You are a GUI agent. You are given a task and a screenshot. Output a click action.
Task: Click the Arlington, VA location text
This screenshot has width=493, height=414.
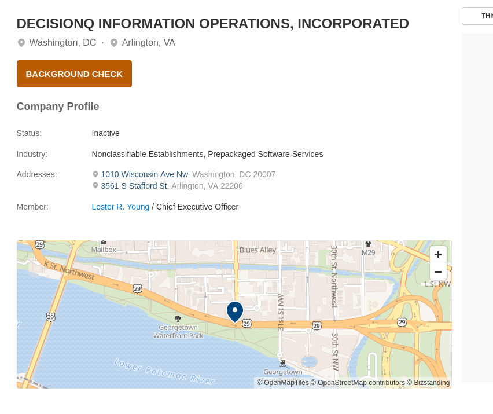pos(148,42)
